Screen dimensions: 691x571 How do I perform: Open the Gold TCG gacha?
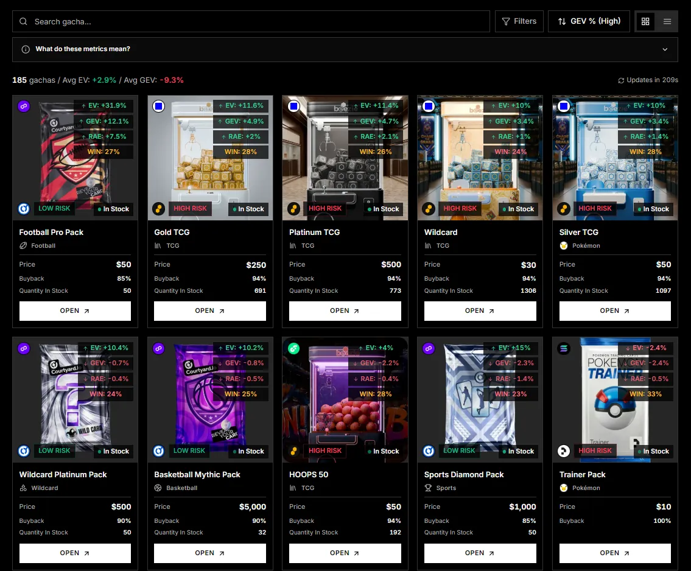click(210, 311)
